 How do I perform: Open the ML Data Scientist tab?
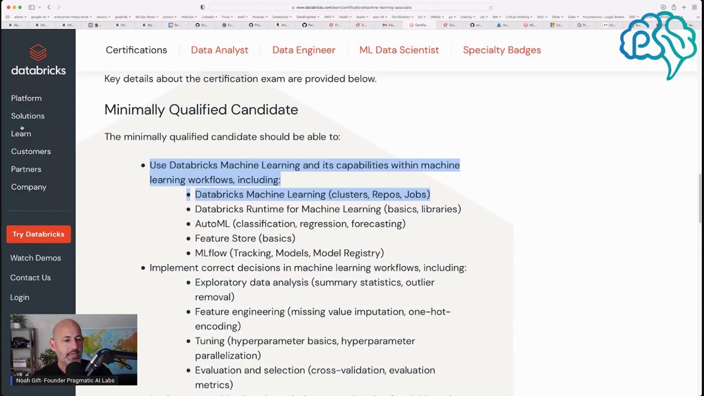point(399,50)
